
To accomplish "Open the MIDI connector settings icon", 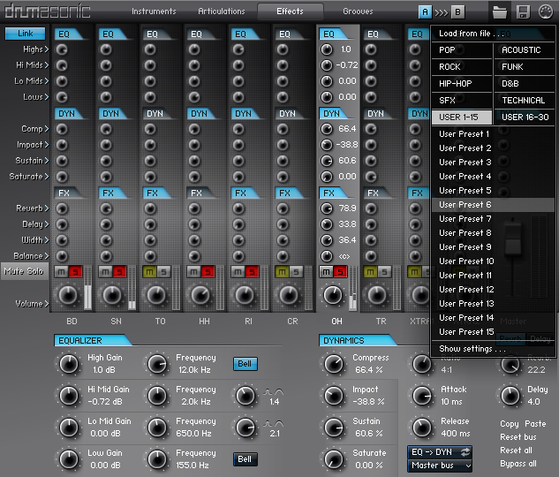I will [x=545, y=11].
